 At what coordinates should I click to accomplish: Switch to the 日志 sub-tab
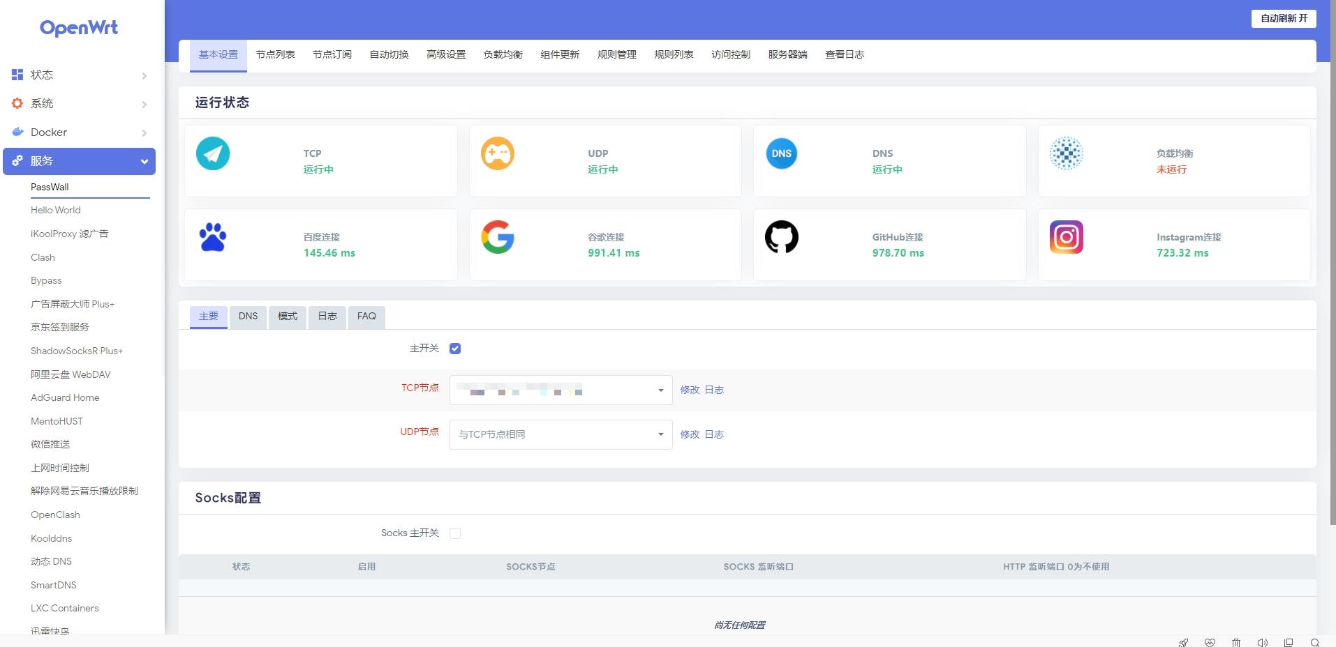327,317
